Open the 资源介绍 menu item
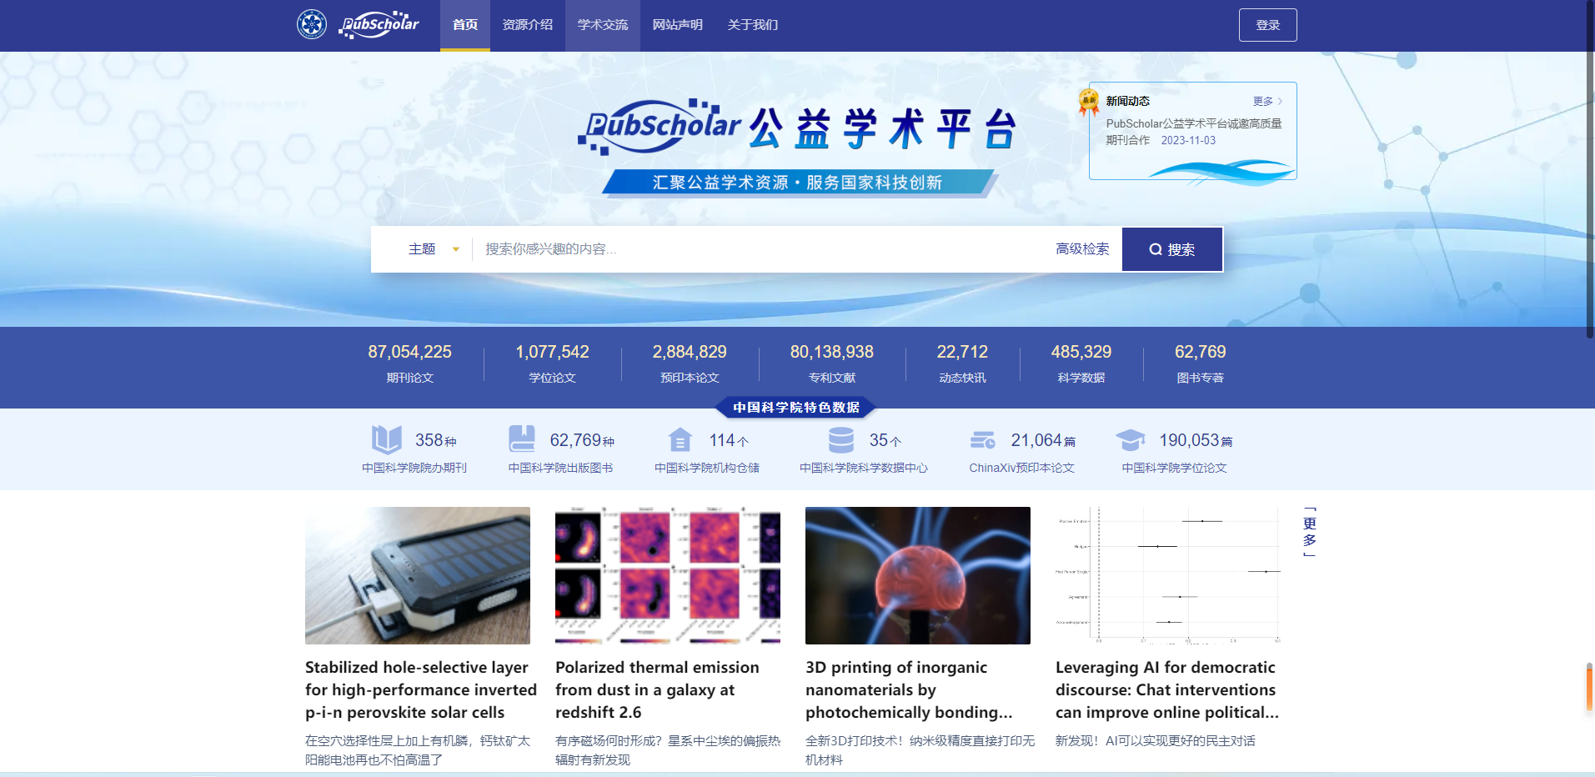The width and height of the screenshot is (1595, 777). pyautogui.click(x=528, y=25)
